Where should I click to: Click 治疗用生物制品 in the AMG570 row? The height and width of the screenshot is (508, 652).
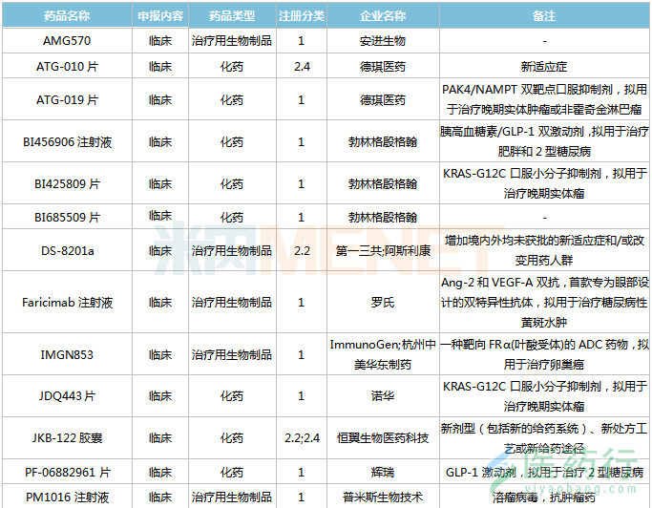click(232, 41)
